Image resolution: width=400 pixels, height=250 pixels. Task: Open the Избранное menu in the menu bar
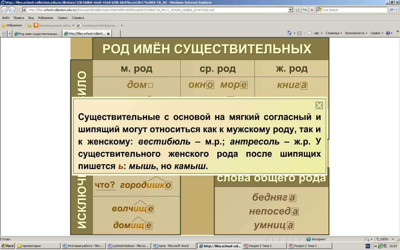pyautogui.click(x=46, y=18)
